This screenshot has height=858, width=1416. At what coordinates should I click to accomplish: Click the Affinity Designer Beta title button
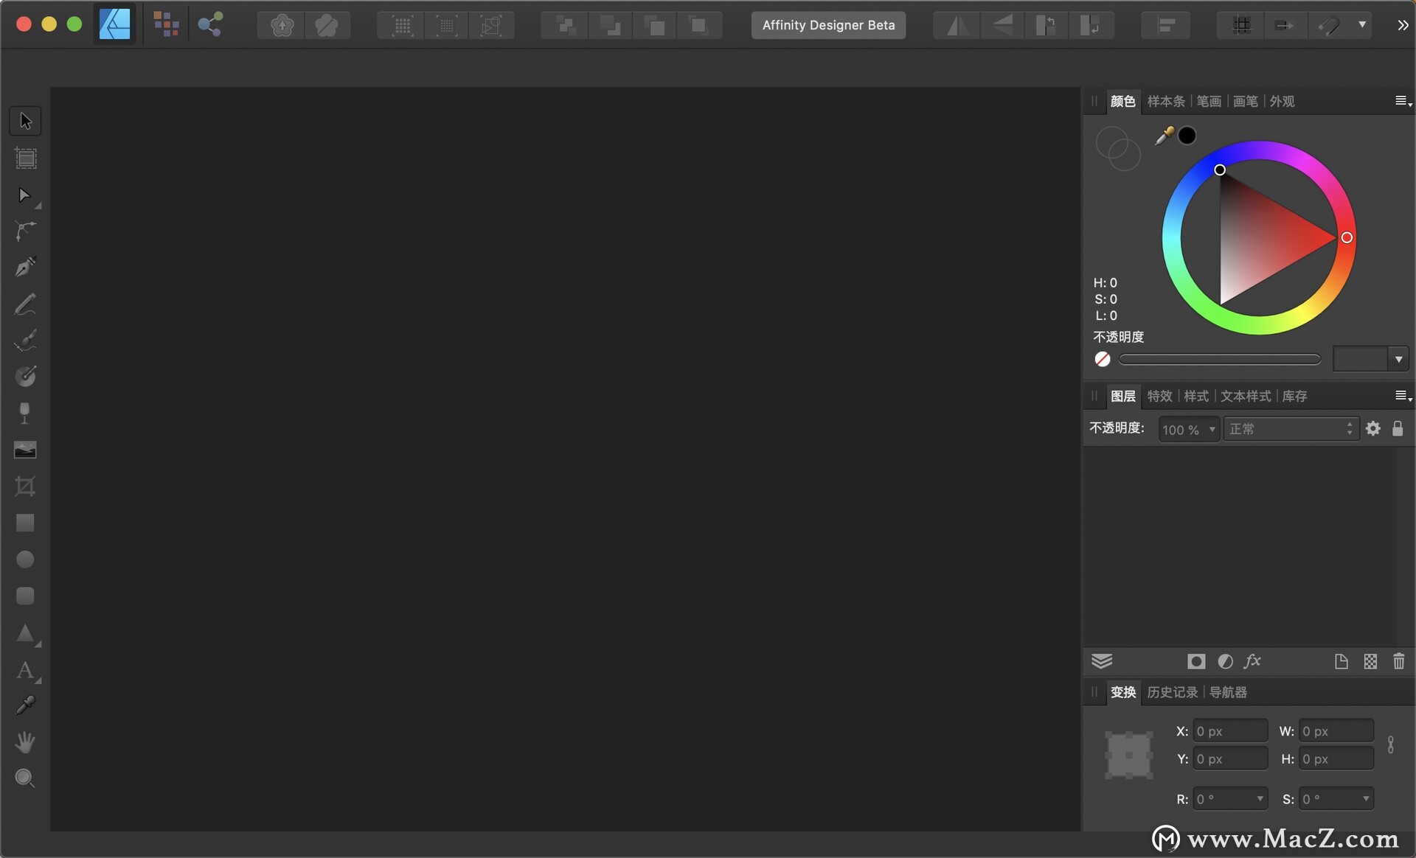click(828, 25)
